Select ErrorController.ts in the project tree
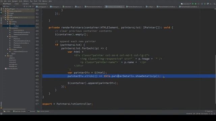 (x=19, y=30)
